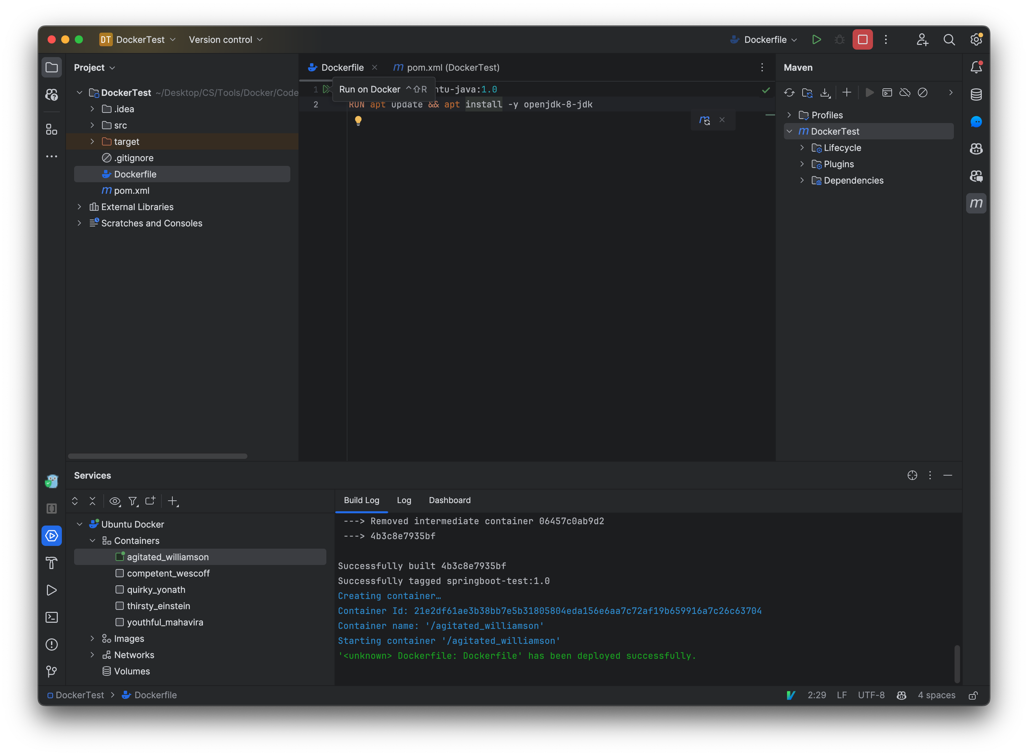Open the Project tool window icon
The height and width of the screenshot is (756, 1028).
(x=52, y=68)
